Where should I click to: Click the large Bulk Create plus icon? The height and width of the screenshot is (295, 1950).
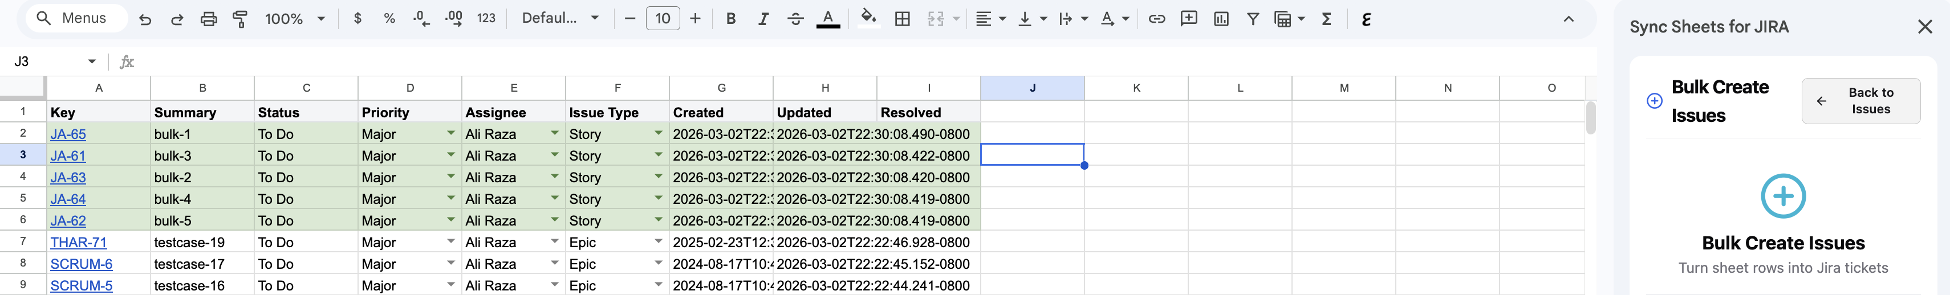tap(1783, 196)
